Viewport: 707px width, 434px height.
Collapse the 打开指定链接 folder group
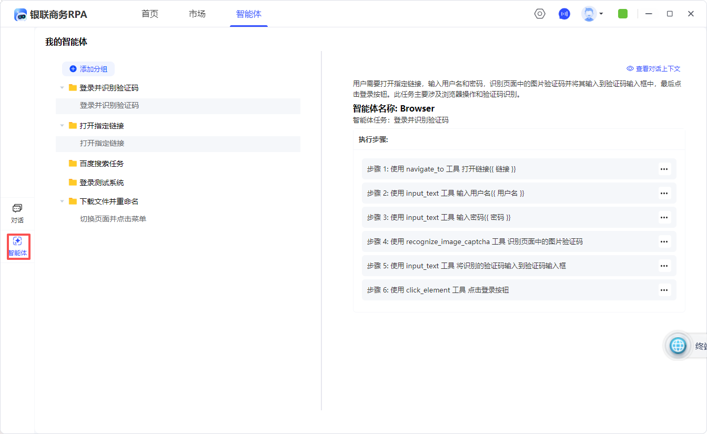pyautogui.click(x=62, y=126)
